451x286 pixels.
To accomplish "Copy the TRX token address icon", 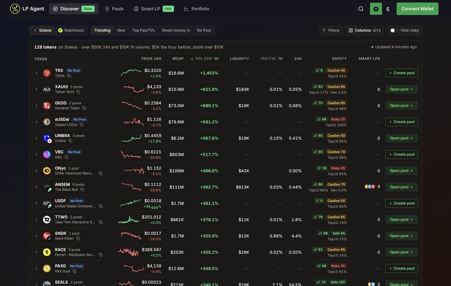I will point(69,76).
